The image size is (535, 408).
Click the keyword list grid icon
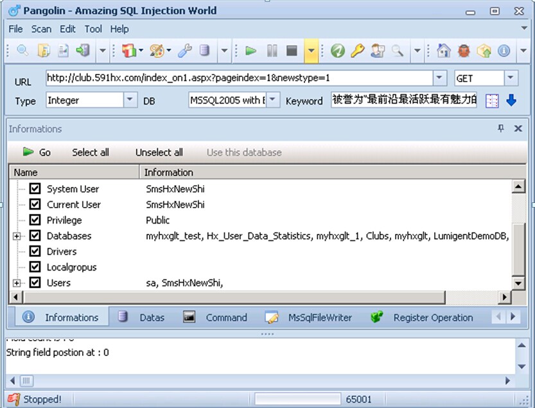[492, 101]
